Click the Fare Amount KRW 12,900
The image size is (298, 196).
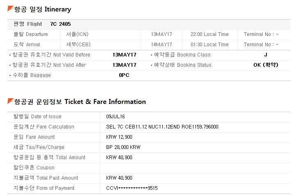119,137
